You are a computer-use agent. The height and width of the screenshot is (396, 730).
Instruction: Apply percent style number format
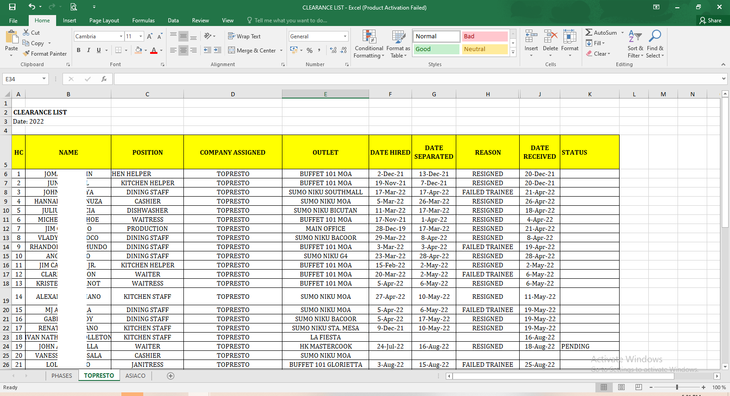tap(310, 50)
